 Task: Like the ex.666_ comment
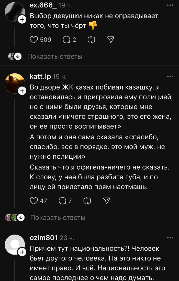coord(34,40)
